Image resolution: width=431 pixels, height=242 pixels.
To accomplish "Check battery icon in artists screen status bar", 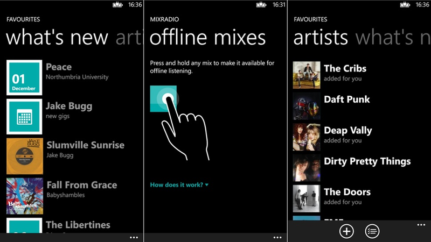I will 405,5.
